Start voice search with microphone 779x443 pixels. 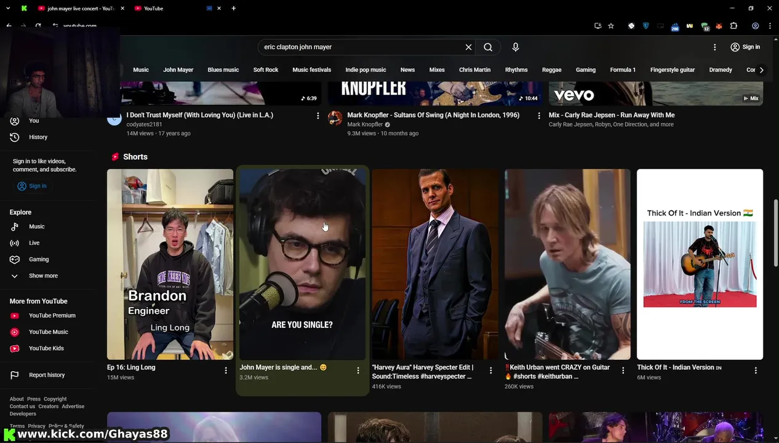pyautogui.click(x=516, y=47)
